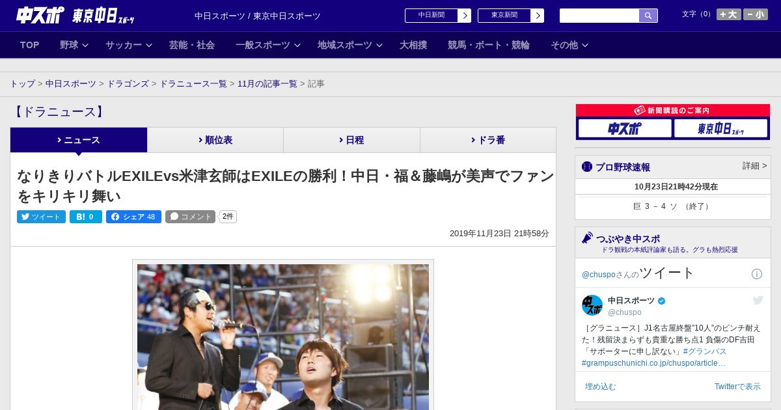Click Twitterで表示 link
This screenshot has height=410, width=781.
pos(737,387)
